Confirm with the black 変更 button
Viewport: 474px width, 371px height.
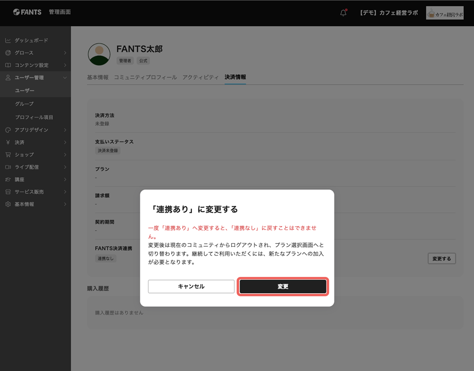[283, 286]
